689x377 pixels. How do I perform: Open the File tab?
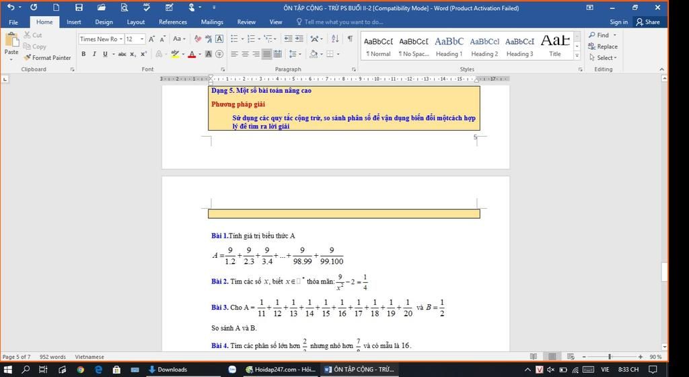13,22
